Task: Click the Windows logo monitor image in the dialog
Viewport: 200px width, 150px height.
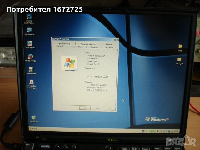Action: click(70, 63)
